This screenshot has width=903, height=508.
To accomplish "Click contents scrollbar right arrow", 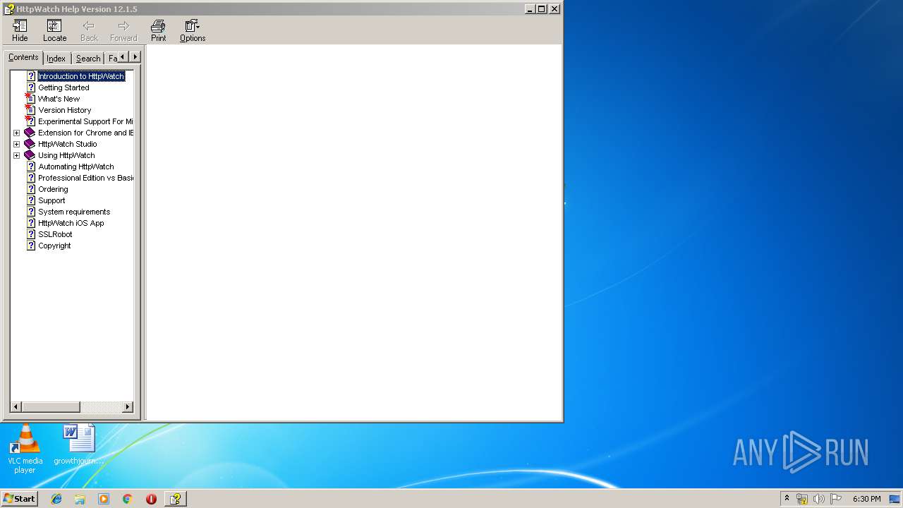I will pos(128,407).
